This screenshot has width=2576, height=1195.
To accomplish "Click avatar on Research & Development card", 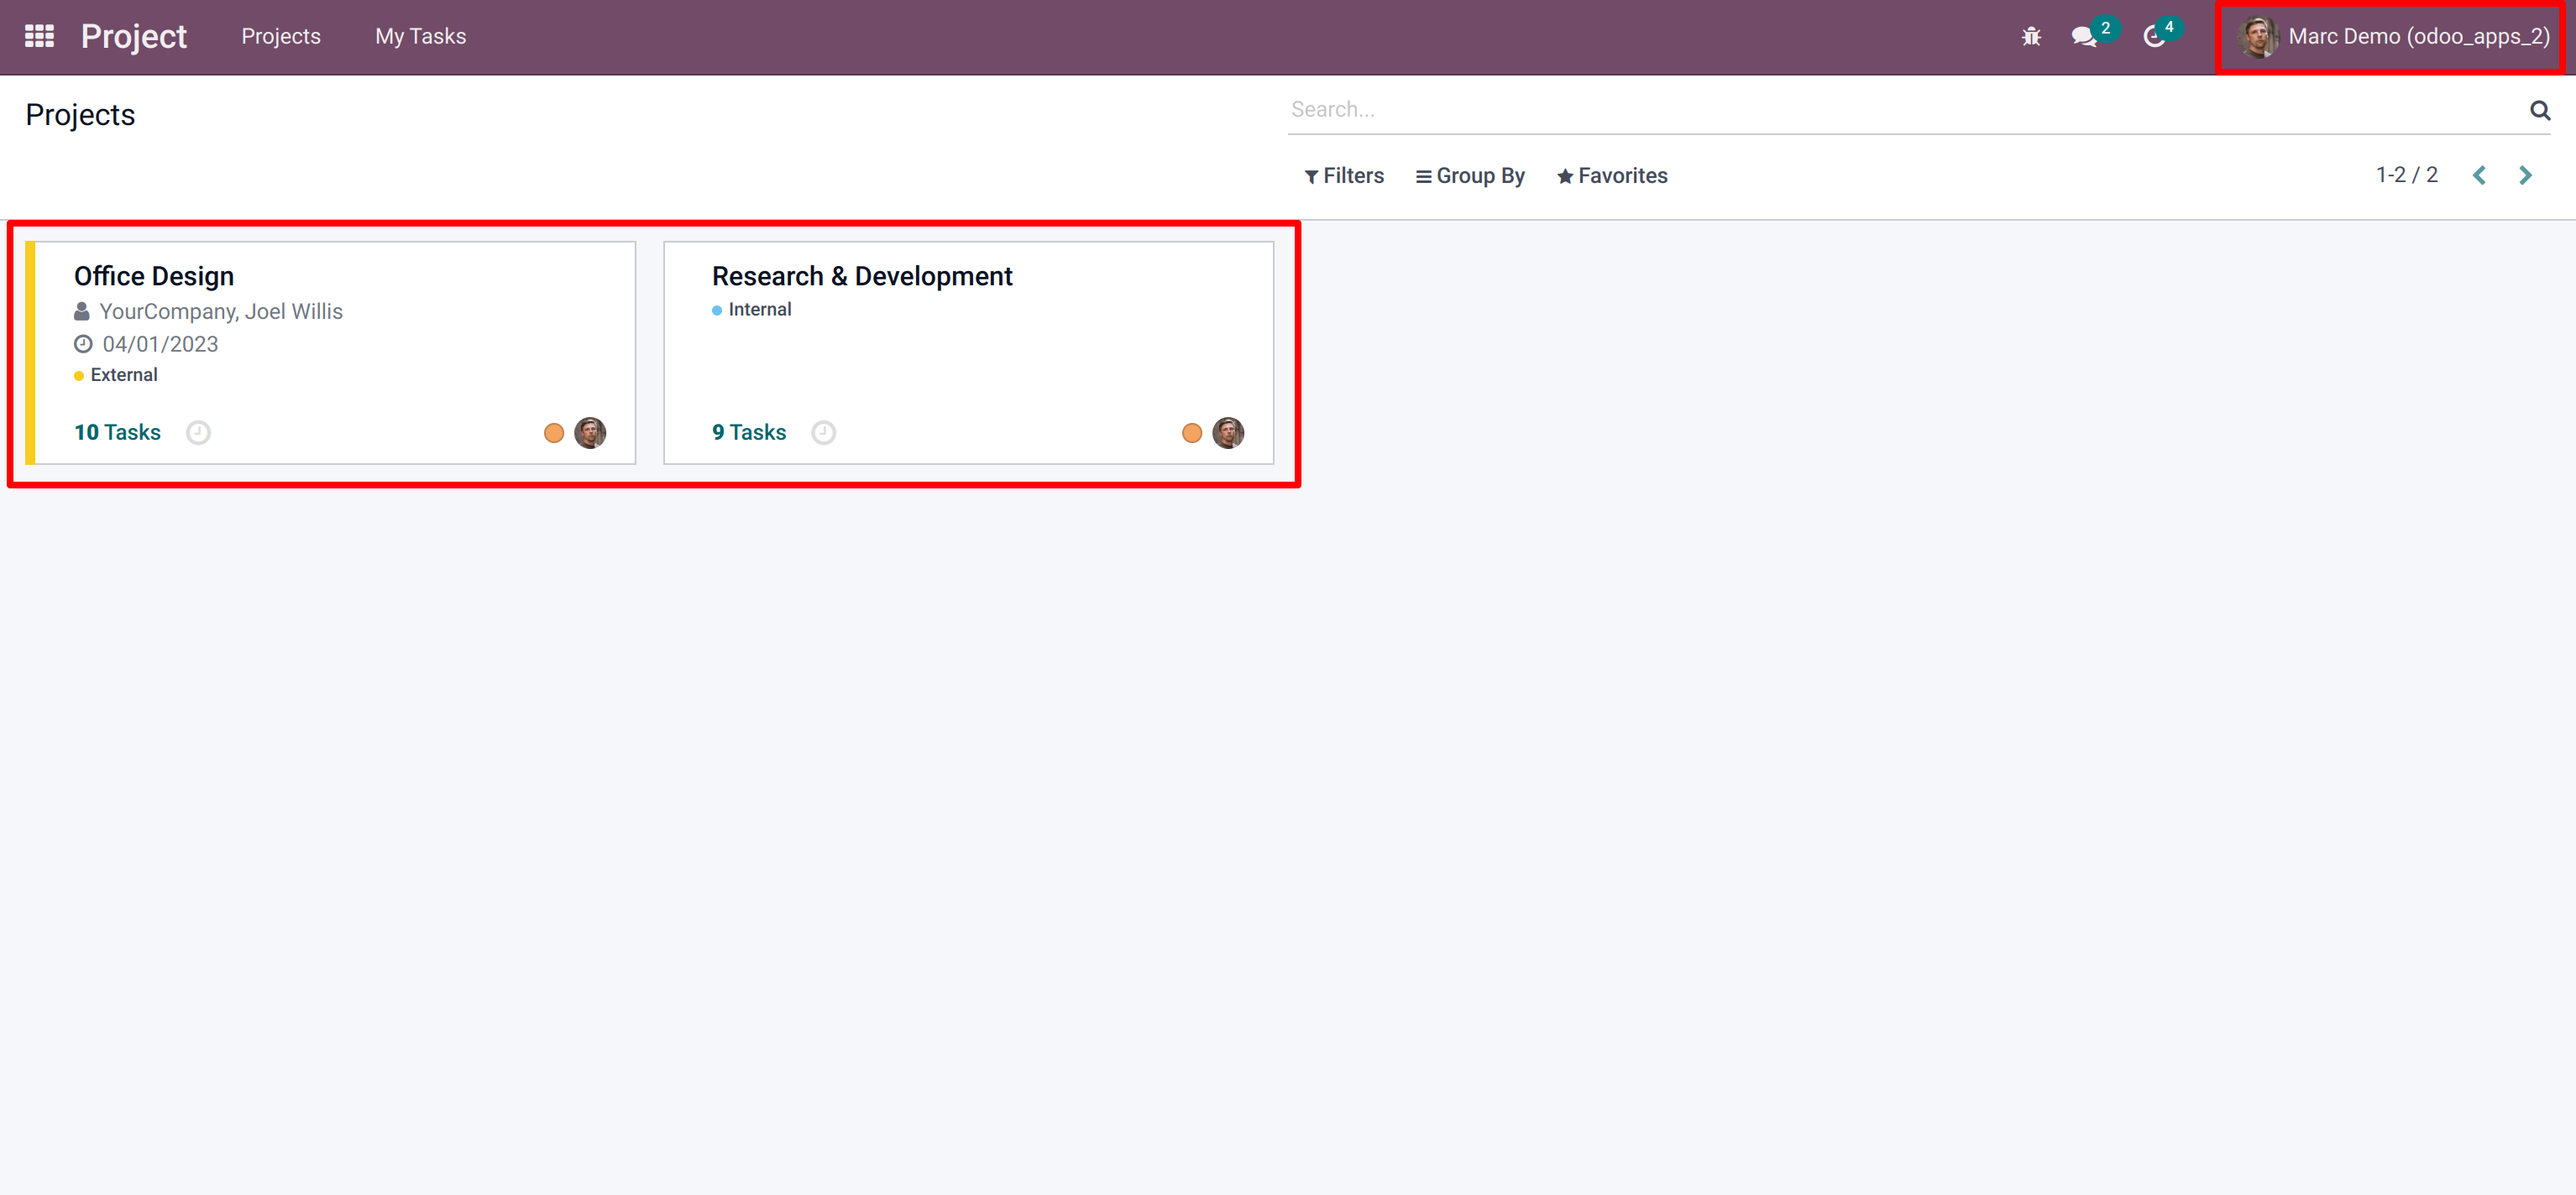I will click(1228, 433).
